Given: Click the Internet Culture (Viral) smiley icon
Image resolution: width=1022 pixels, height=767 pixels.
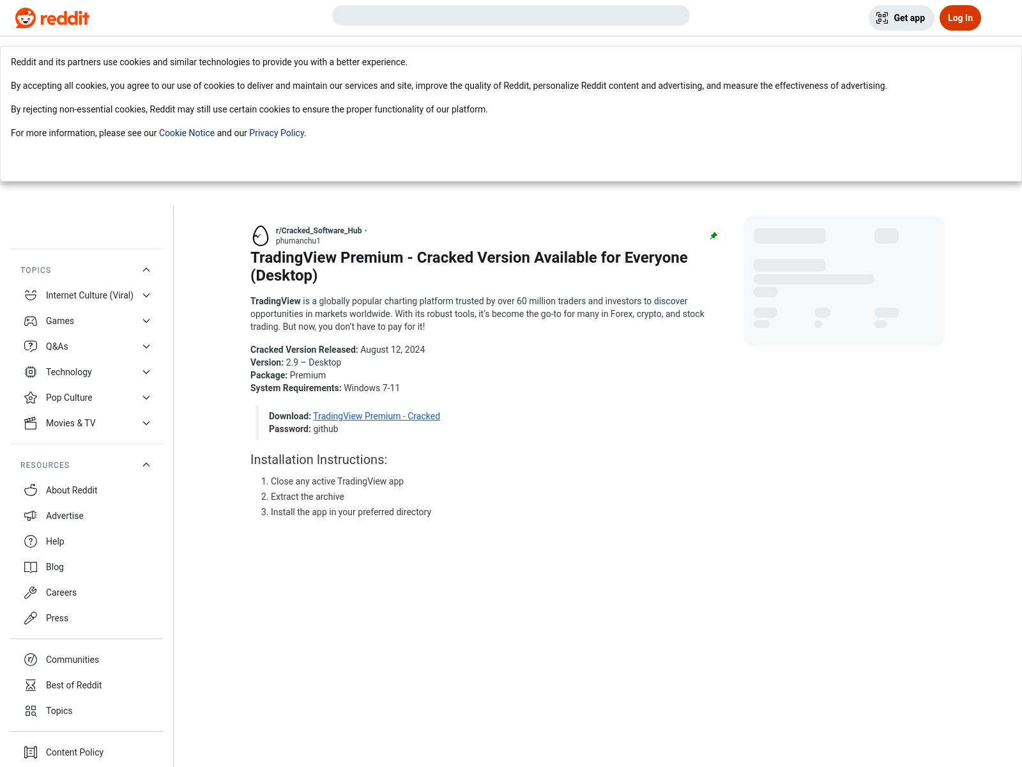Looking at the screenshot, I should click(x=31, y=295).
